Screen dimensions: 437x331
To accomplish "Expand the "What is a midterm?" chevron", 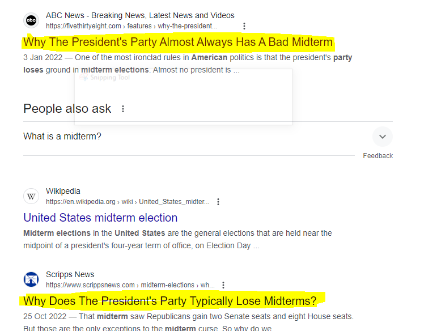I will [382, 137].
